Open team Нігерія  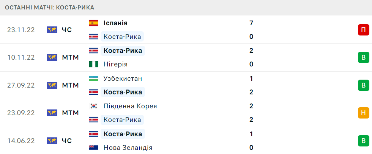coord(115,64)
